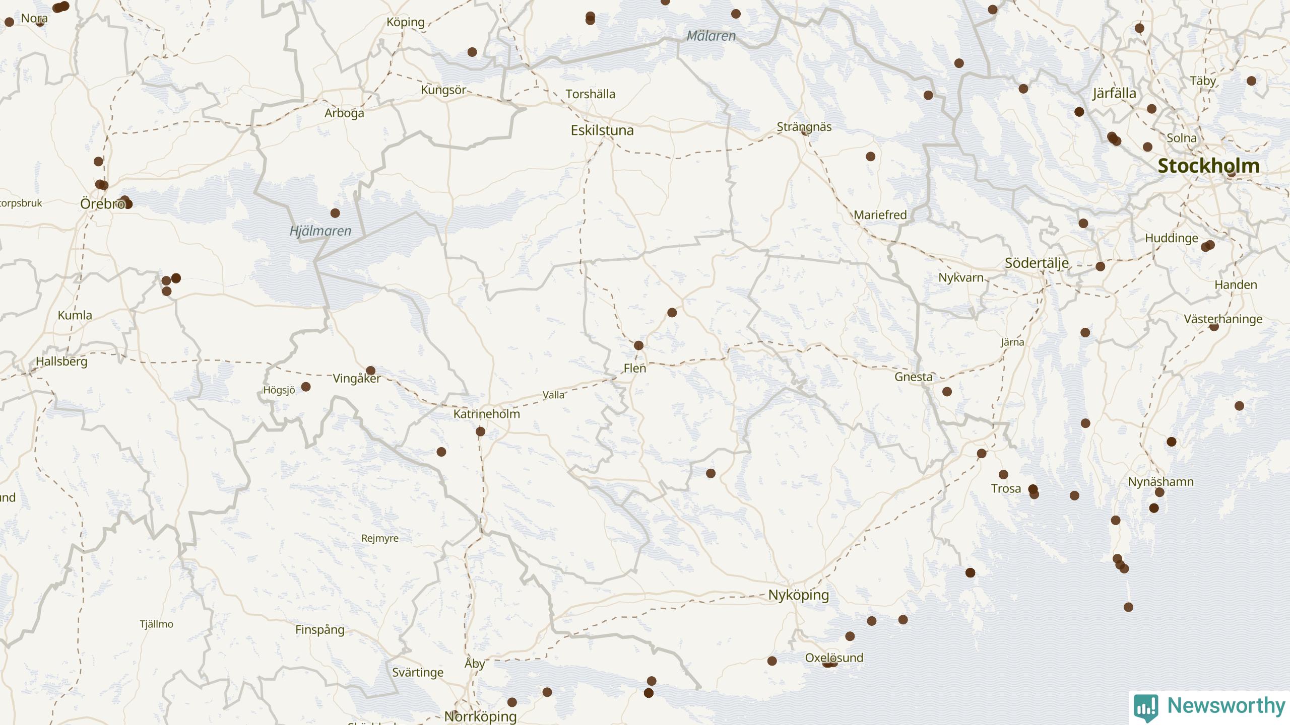The height and width of the screenshot is (725, 1290).
Task: Click the Norrköping city label
Action: tap(480, 716)
